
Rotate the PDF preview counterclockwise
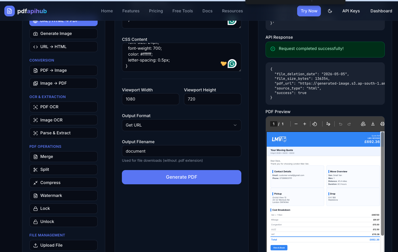tap(315, 124)
